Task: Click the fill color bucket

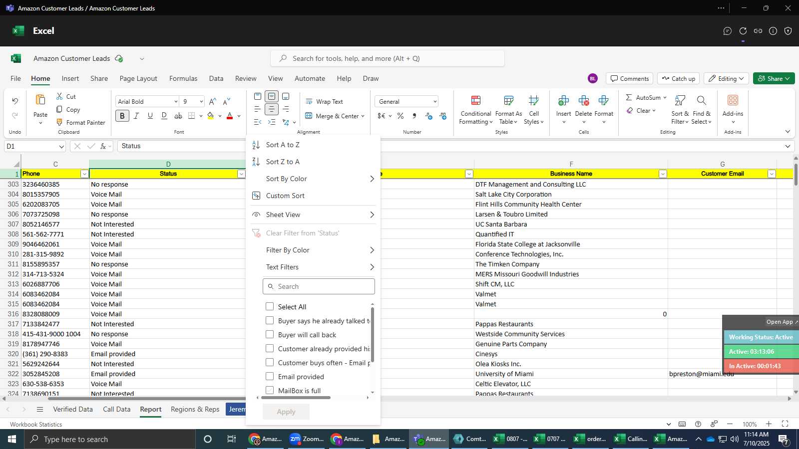Action: click(x=211, y=116)
